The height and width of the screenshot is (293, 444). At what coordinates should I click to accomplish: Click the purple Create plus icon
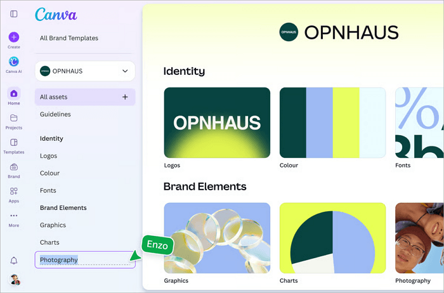(x=13, y=37)
